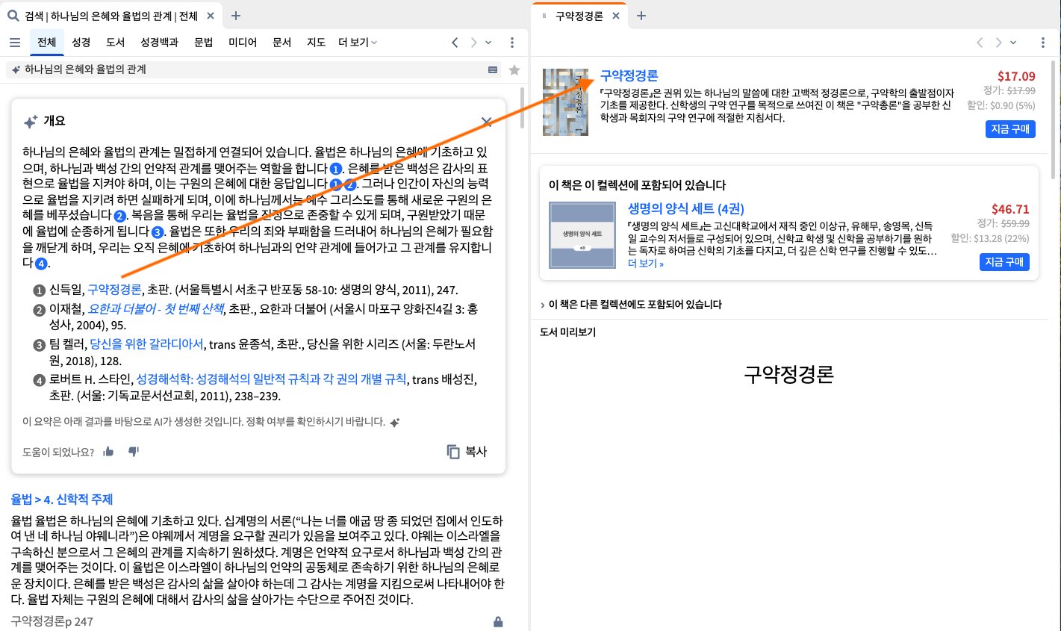Select the 도서 search tab
The height and width of the screenshot is (631, 1061).
pos(115,43)
